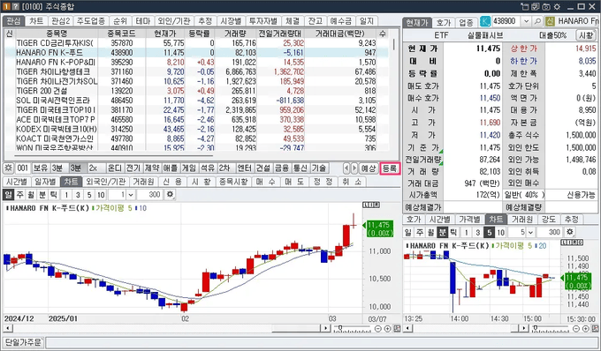Click minute chart scrollbar right arrow

[x=524, y=328]
